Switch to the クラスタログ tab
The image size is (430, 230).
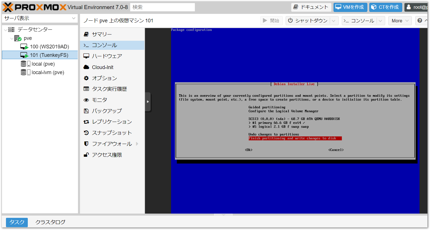point(50,222)
